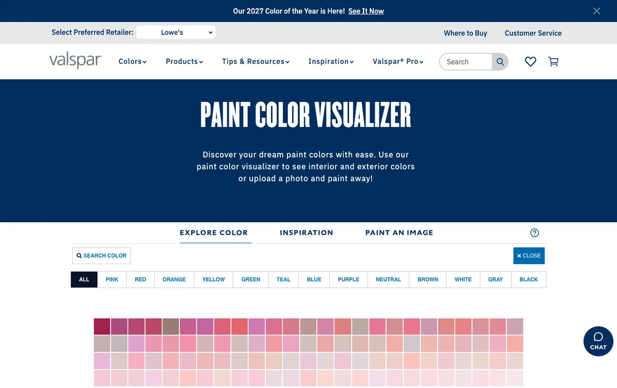617x388 pixels.
Task: Filter colors by GREEN
Action: [251, 279]
